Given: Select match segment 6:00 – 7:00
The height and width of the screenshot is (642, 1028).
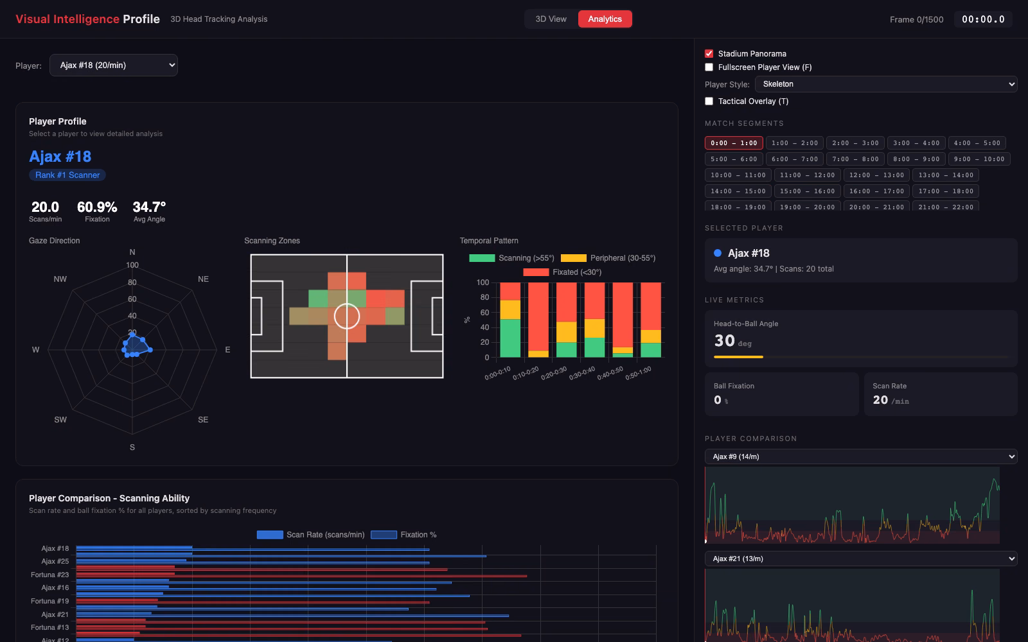Looking at the screenshot, I should click(x=795, y=159).
